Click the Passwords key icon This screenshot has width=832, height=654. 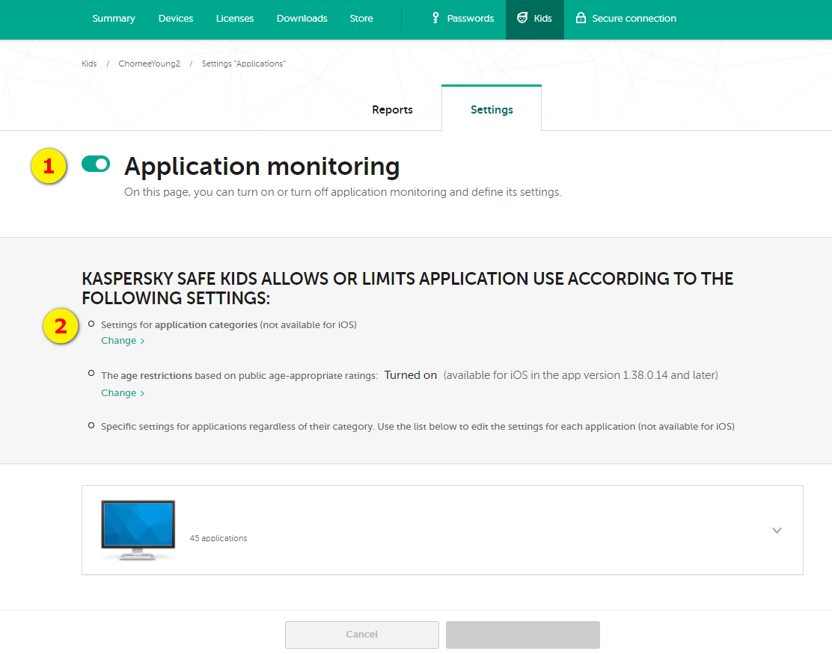click(435, 18)
